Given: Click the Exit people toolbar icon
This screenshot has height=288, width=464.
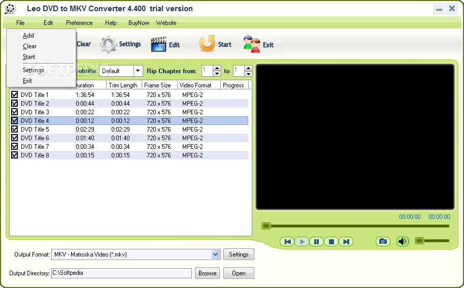Looking at the screenshot, I should coord(251,44).
